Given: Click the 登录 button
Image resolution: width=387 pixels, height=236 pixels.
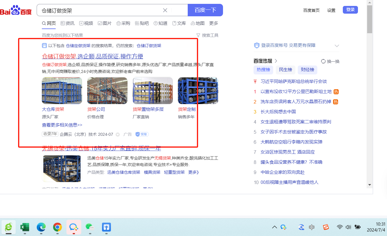Looking at the screenshot, I should pos(350,10).
